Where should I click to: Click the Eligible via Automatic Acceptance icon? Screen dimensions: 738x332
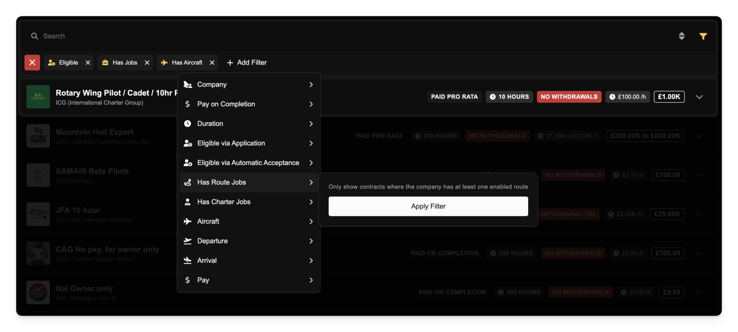(188, 163)
